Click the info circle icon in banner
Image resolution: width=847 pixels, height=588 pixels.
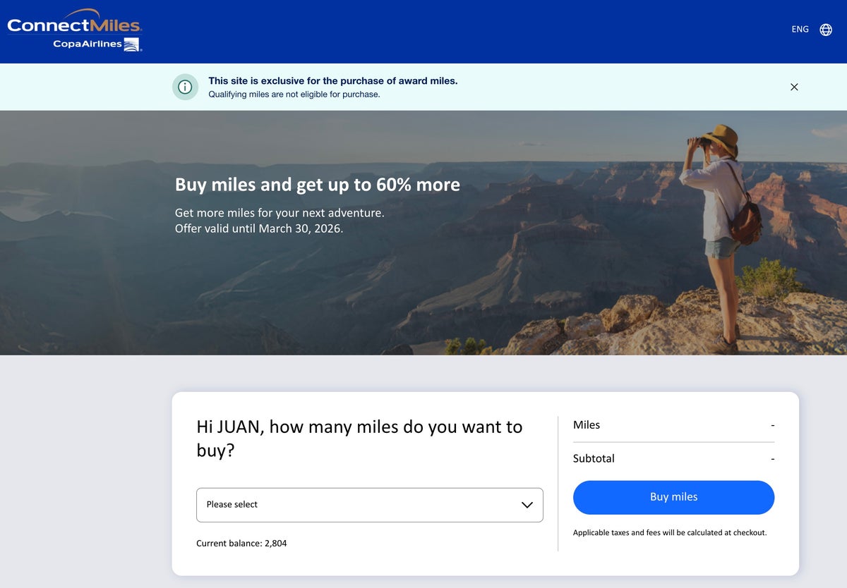[185, 87]
